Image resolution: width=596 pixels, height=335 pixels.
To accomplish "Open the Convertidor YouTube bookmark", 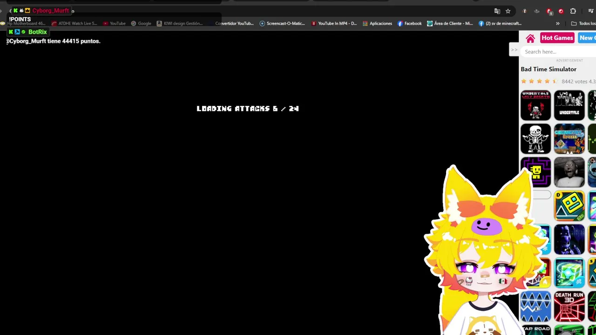I will pos(231,23).
